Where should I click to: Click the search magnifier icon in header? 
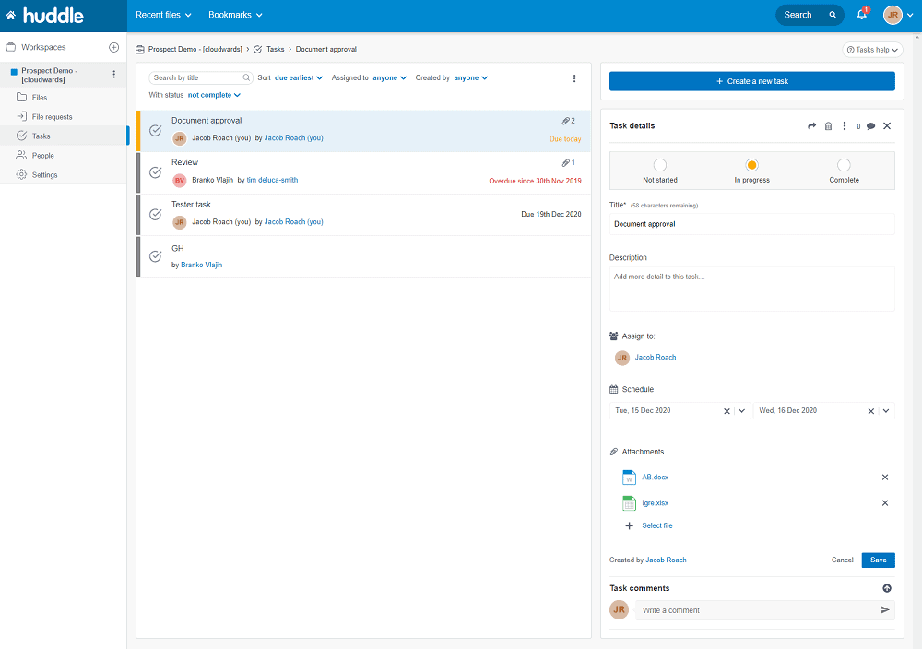click(x=833, y=15)
